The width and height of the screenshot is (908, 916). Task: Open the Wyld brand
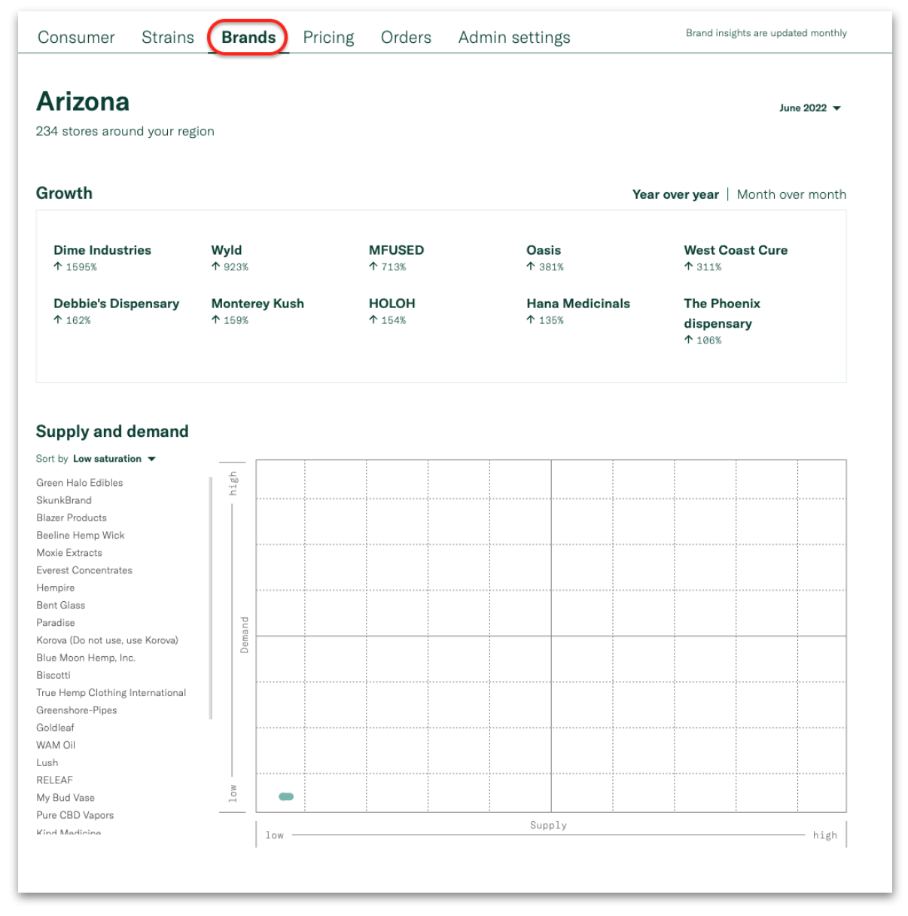227,250
